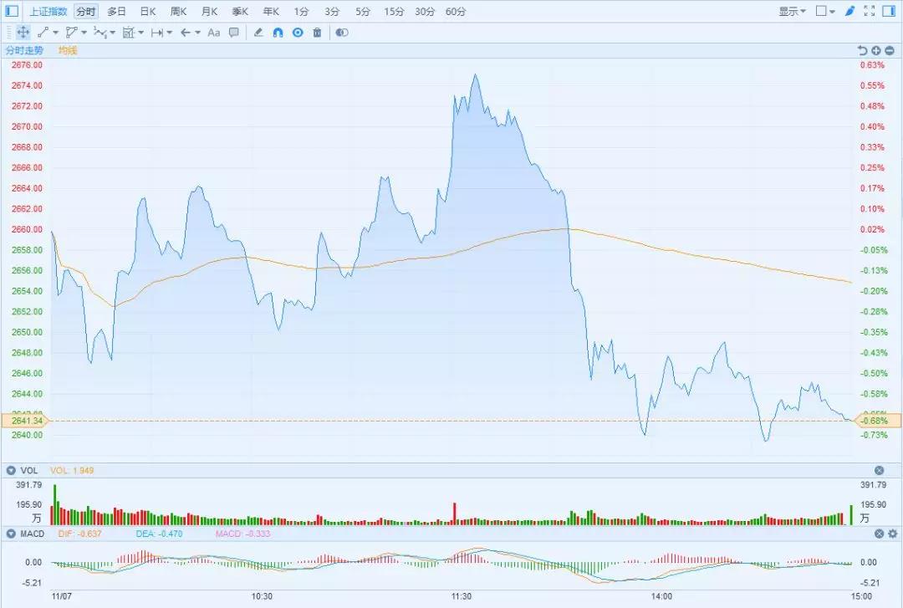Image resolution: width=903 pixels, height=608 pixels.
Task: Close the VOL indicator panel
Action: [880, 470]
